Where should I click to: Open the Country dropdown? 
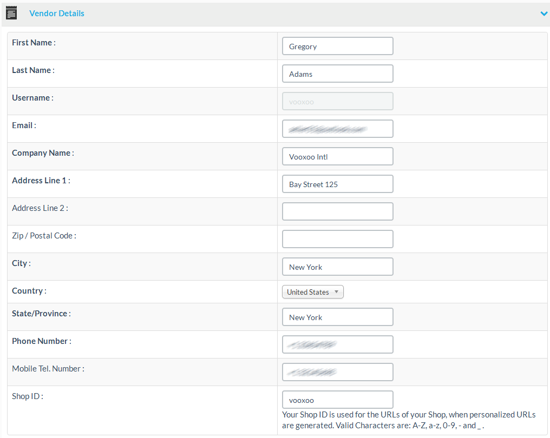click(x=313, y=292)
